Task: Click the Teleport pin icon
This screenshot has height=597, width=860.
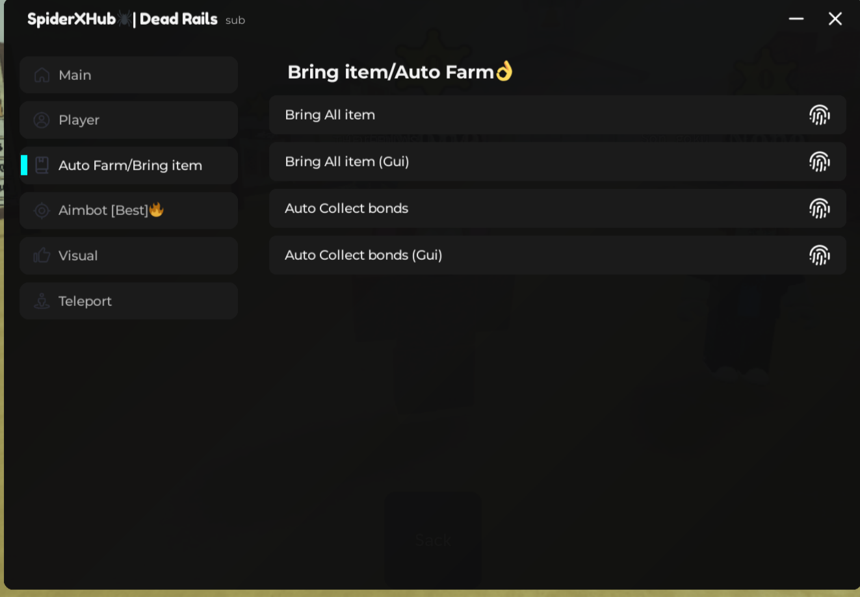Action: (x=42, y=301)
